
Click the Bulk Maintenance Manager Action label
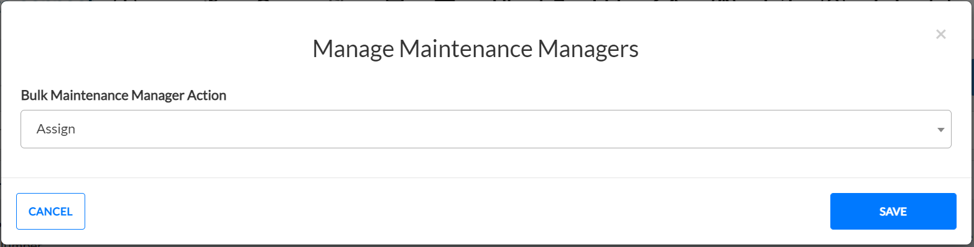pyautogui.click(x=124, y=96)
